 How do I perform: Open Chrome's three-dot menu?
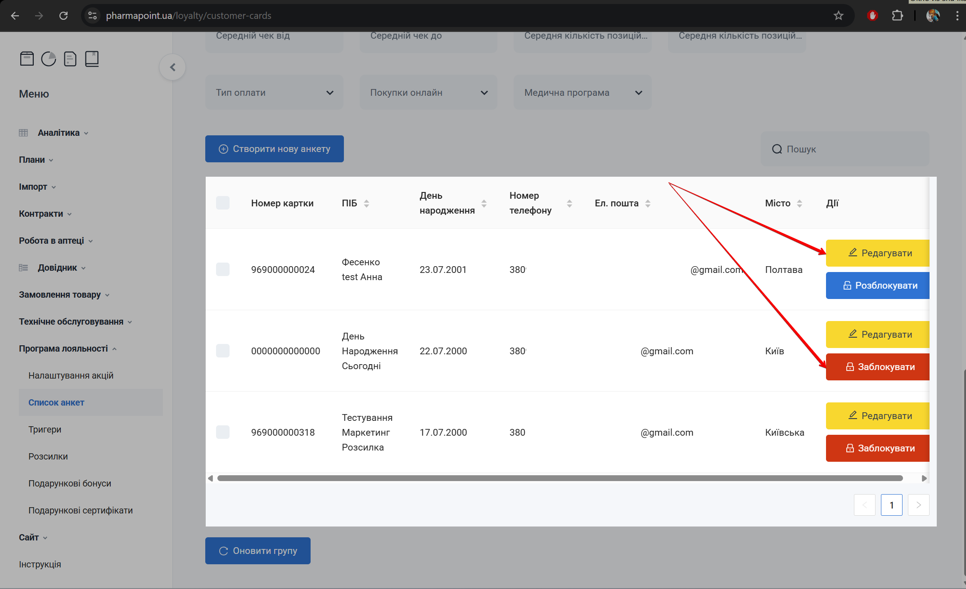click(957, 16)
